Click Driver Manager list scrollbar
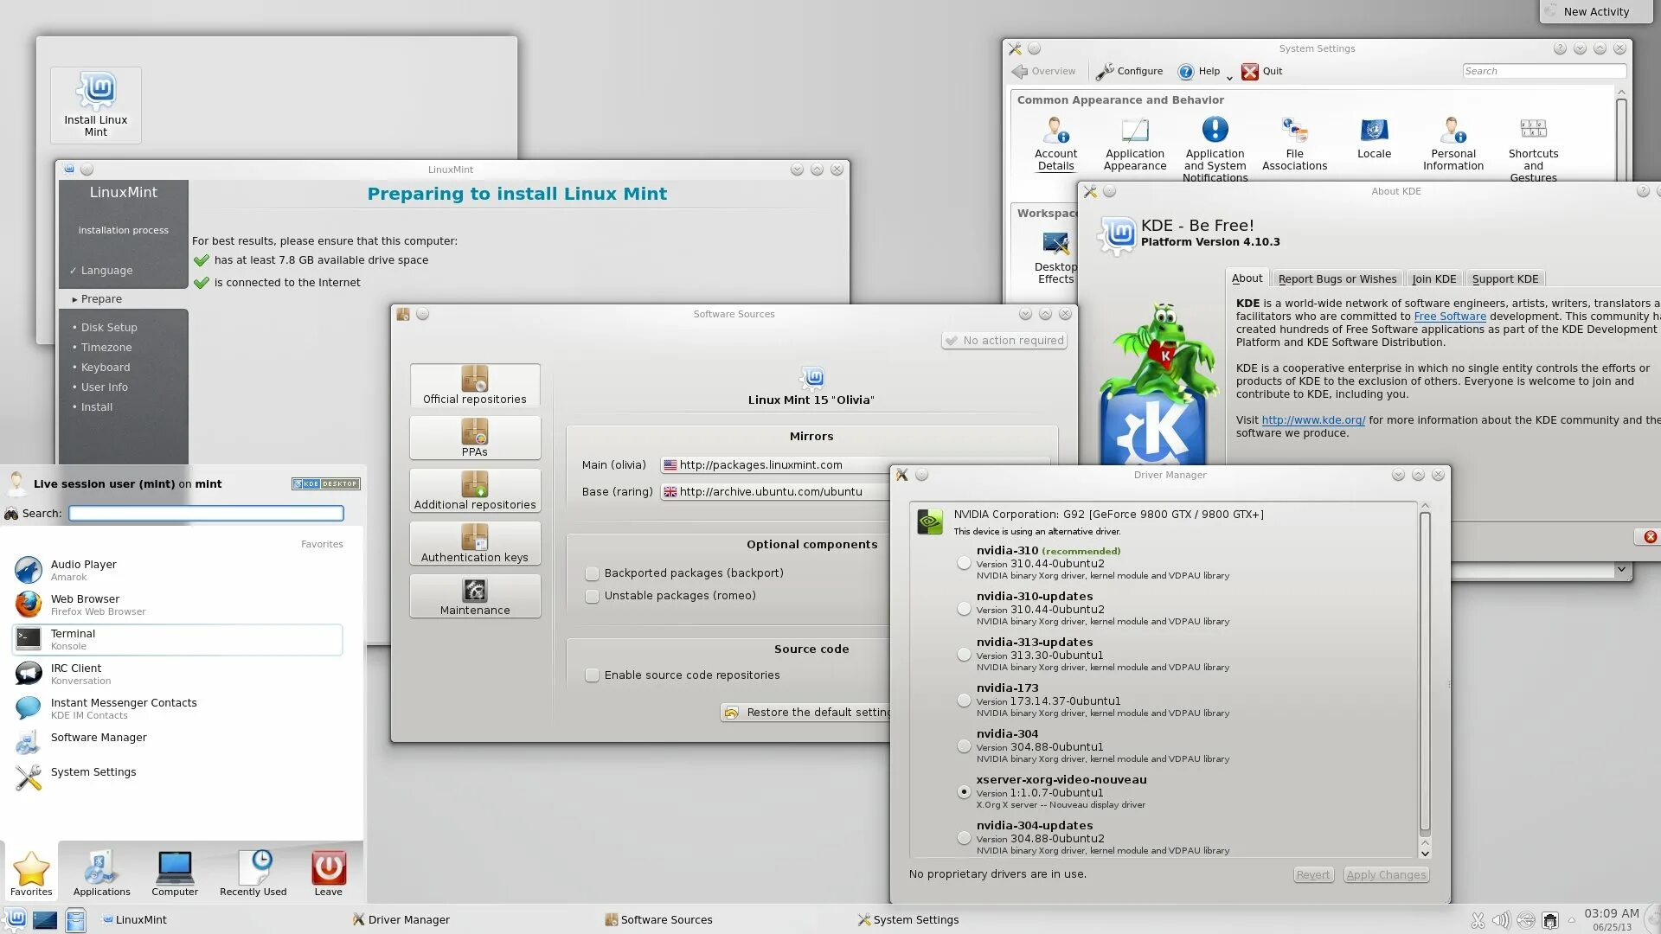Screen dimensions: 1661x934 [x=1425, y=673]
